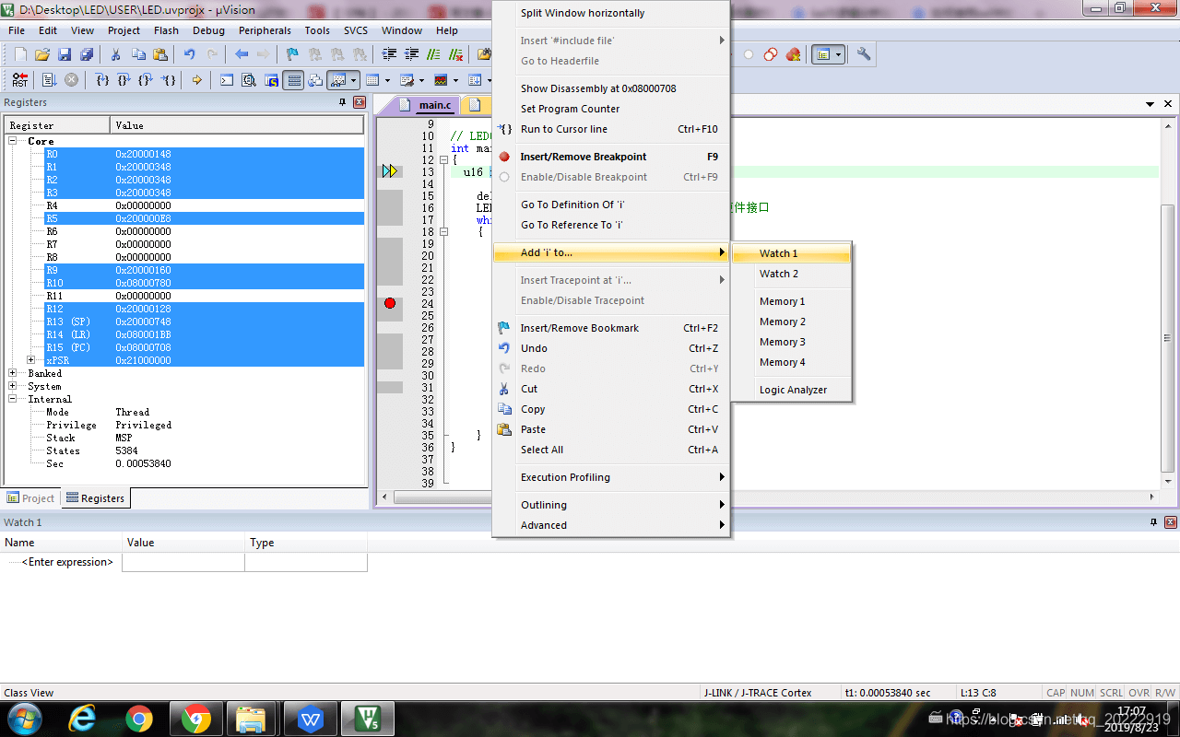The width and height of the screenshot is (1180, 737).
Task: Select Watch 1 in the submenu
Action: (790, 253)
